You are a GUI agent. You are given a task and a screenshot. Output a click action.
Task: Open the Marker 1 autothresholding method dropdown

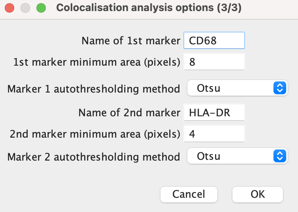(238, 88)
